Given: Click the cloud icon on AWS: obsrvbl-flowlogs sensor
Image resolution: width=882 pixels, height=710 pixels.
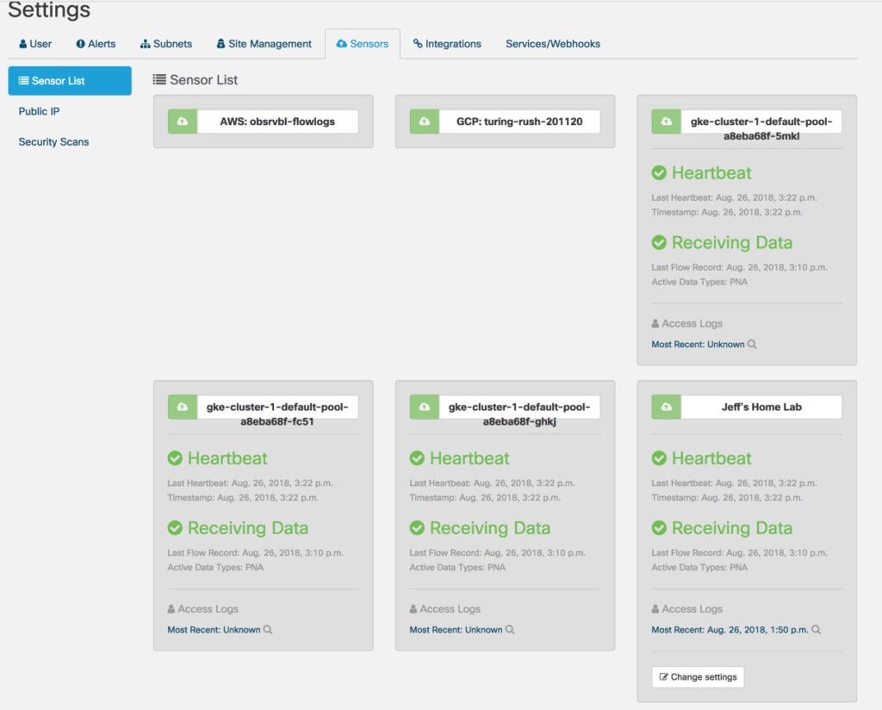Looking at the screenshot, I should click(x=182, y=121).
